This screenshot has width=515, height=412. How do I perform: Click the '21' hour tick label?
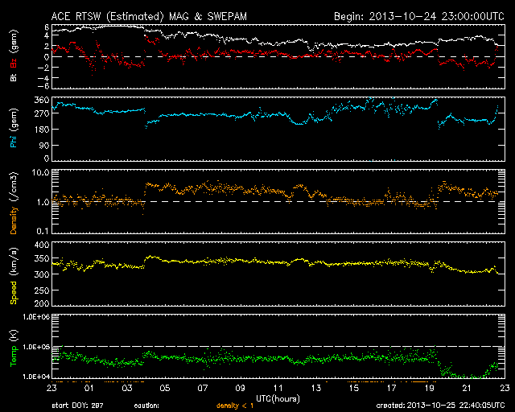467,388
